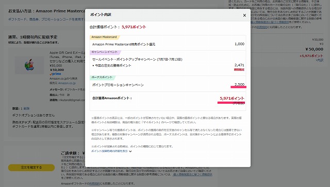
Task: Click ポイントプロモーションキャンペーン row text
Action: click(118, 85)
